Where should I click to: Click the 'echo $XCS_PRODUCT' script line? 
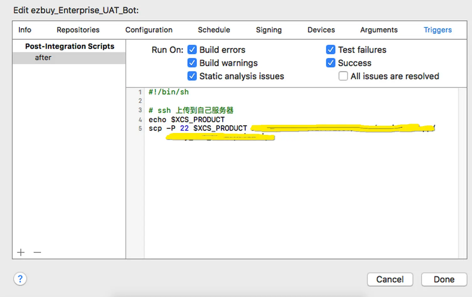pos(187,119)
